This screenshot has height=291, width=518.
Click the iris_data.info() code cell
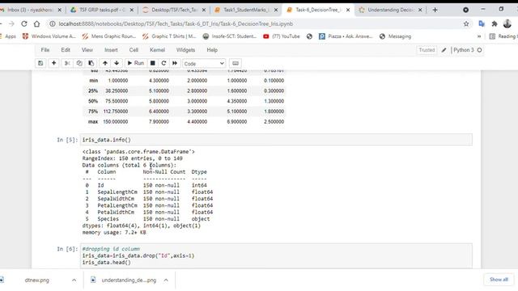pyautogui.click(x=276, y=140)
